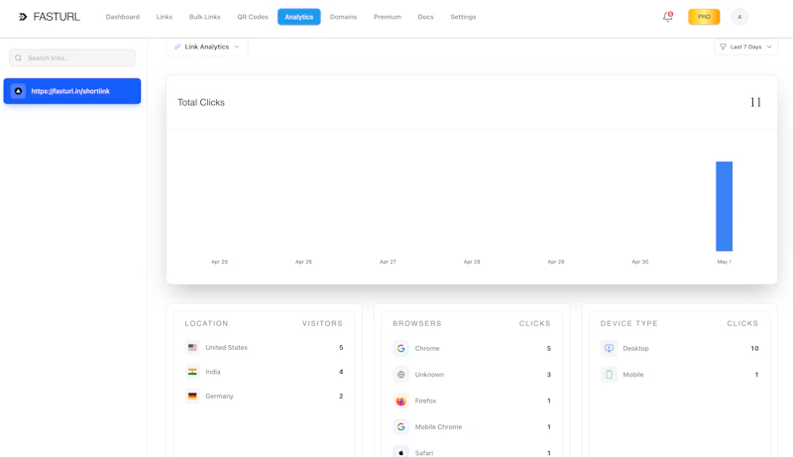Go to the Domains tab
793x457 pixels.
pyautogui.click(x=343, y=17)
